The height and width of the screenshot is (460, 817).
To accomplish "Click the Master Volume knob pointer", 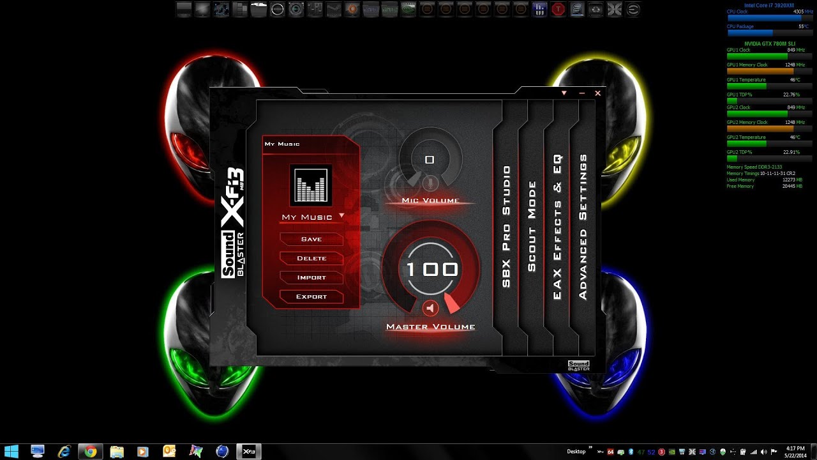I will tap(453, 303).
